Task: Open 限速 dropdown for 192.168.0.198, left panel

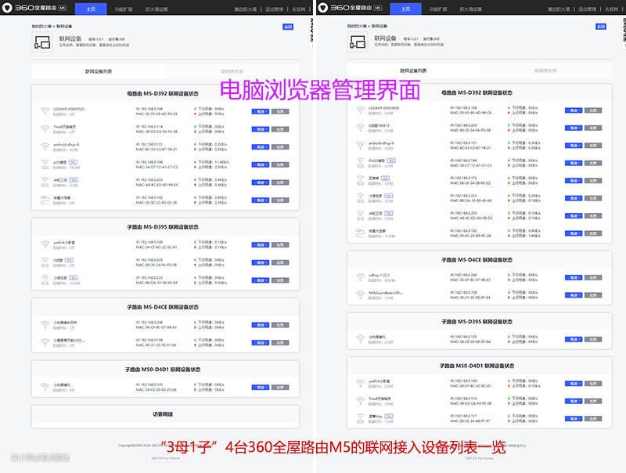Action: (260, 111)
